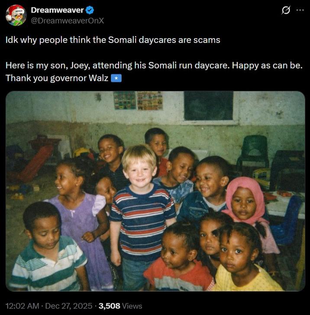
Task: Click the wall posters in the photo
Action: point(138,101)
